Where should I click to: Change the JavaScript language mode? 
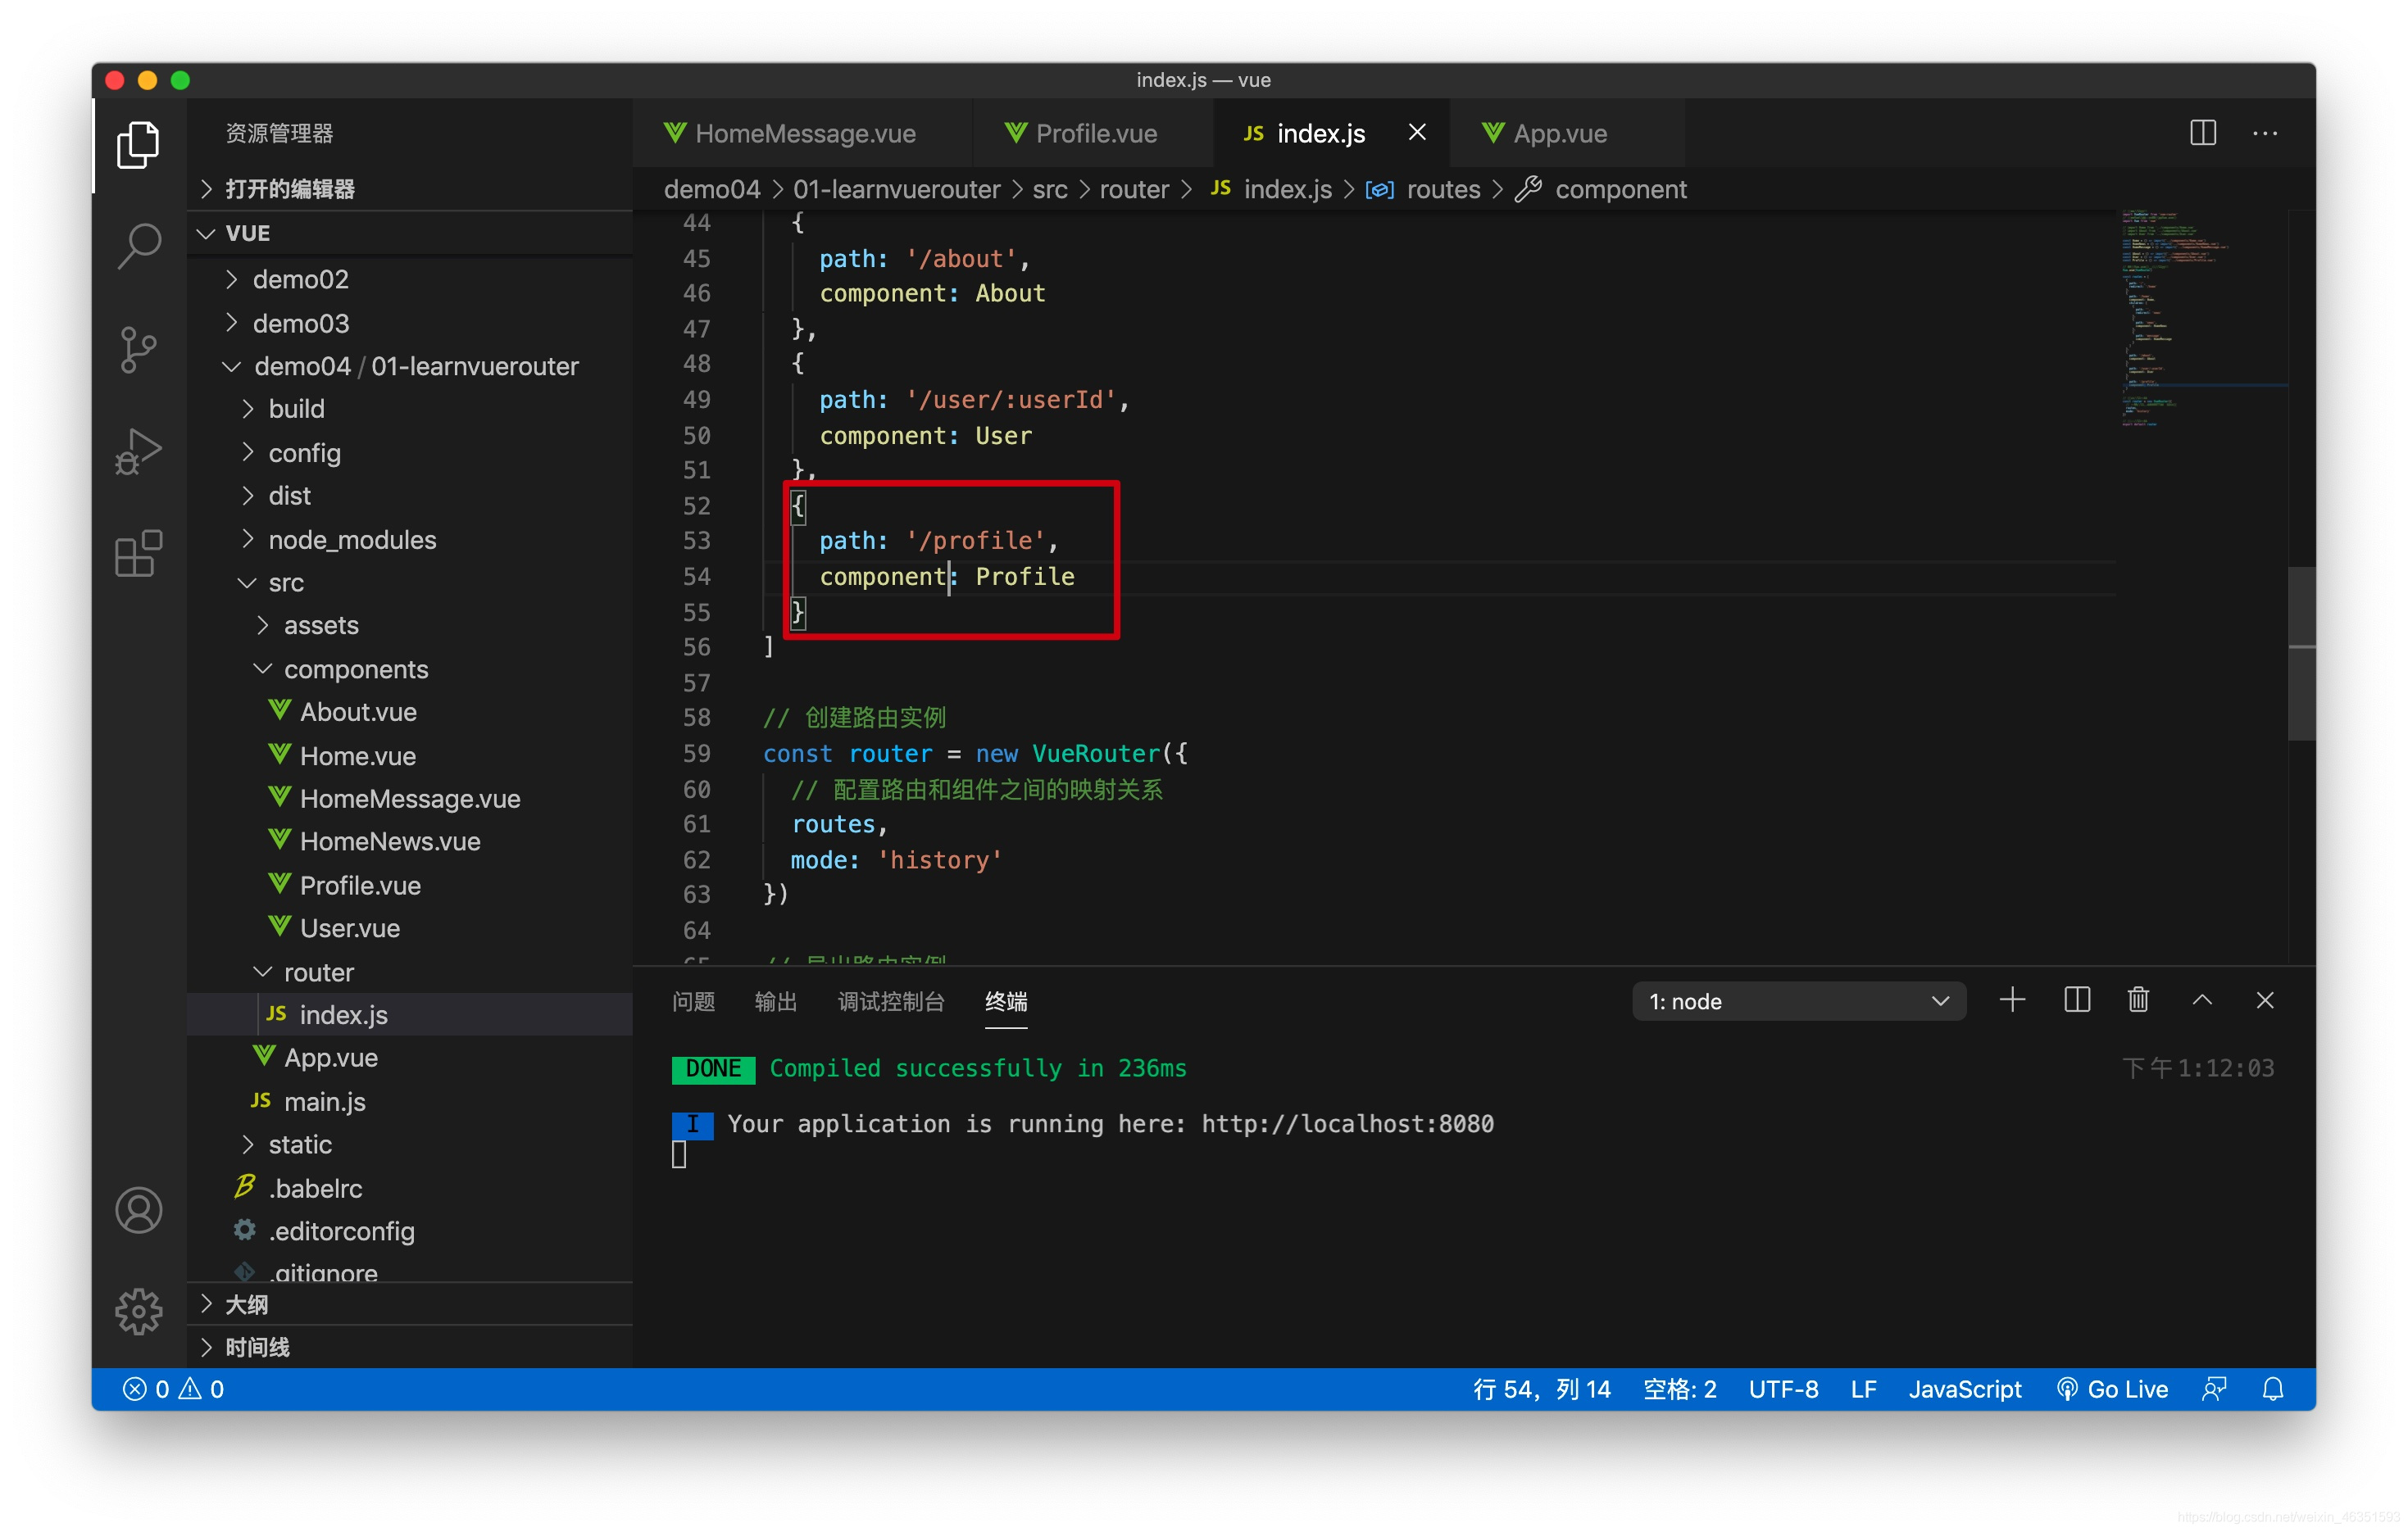[1965, 1389]
